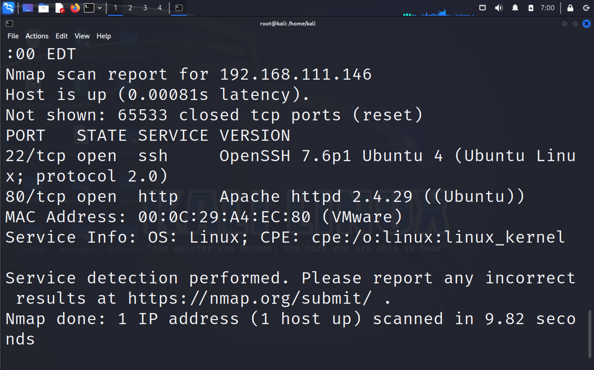Expand the terminal launcher dropdown arrow
Viewport: 594px width, 370px height.
tap(100, 8)
